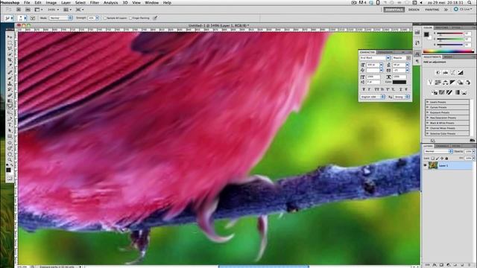Toggle Faux Italic in Character panel
The height and width of the screenshot is (268, 477).
click(370, 89)
